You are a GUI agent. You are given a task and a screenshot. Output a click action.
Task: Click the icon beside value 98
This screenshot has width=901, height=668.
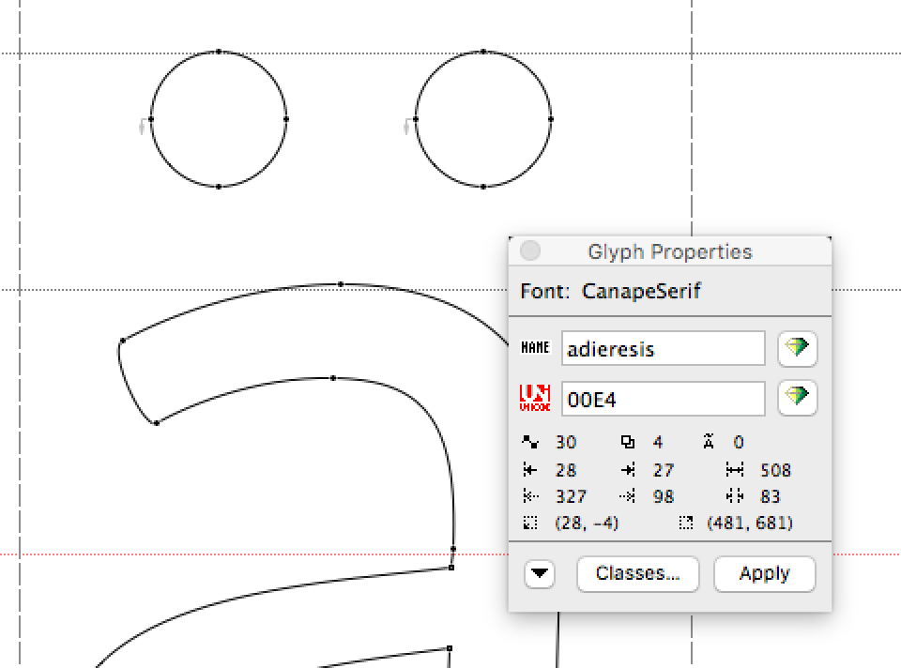(x=628, y=495)
